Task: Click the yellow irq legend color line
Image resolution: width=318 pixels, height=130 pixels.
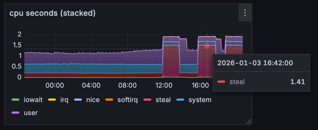Action: (52, 100)
